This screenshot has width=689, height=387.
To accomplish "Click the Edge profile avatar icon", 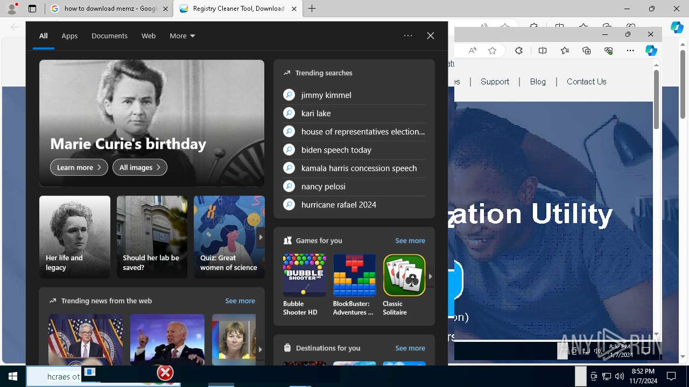I will [12, 9].
